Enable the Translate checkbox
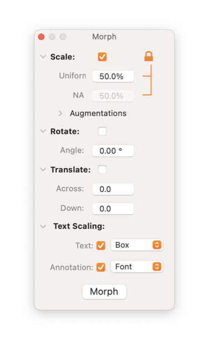This screenshot has width=211, height=345. pyautogui.click(x=102, y=170)
